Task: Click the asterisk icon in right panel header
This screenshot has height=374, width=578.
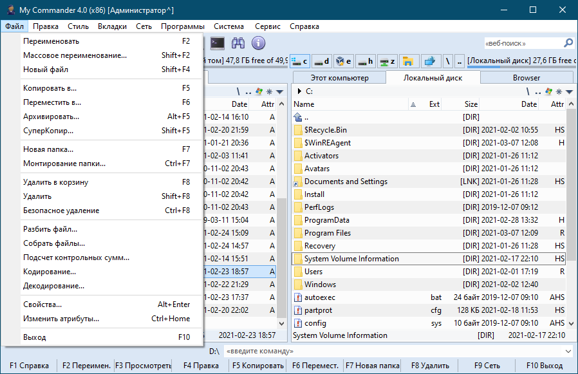Action: (559, 91)
